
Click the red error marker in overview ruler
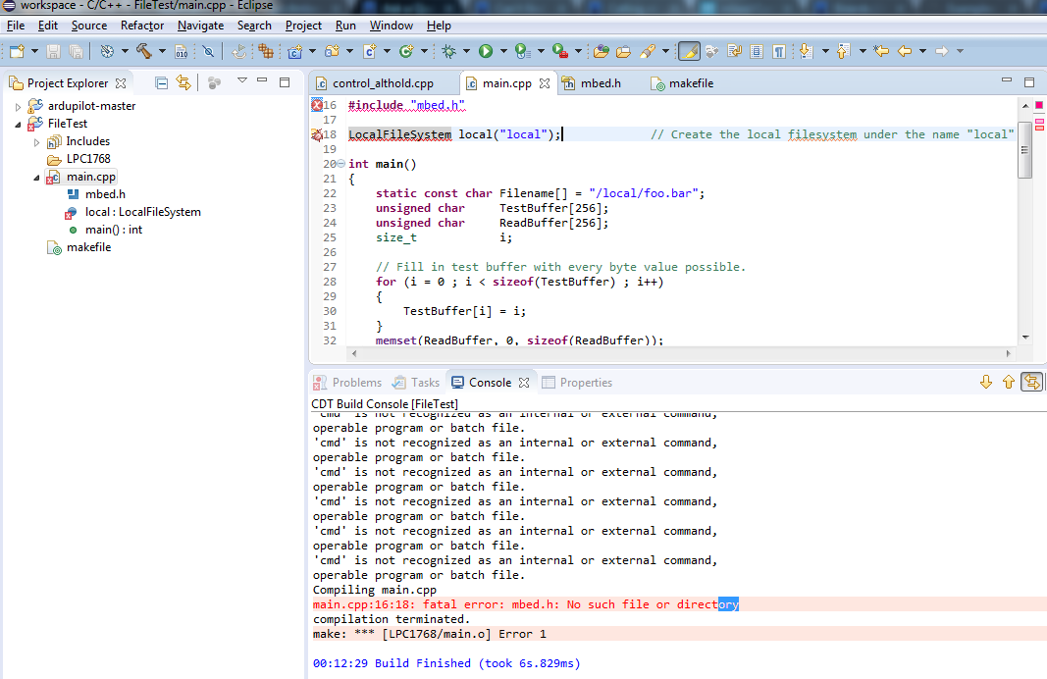coord(1038,105)
